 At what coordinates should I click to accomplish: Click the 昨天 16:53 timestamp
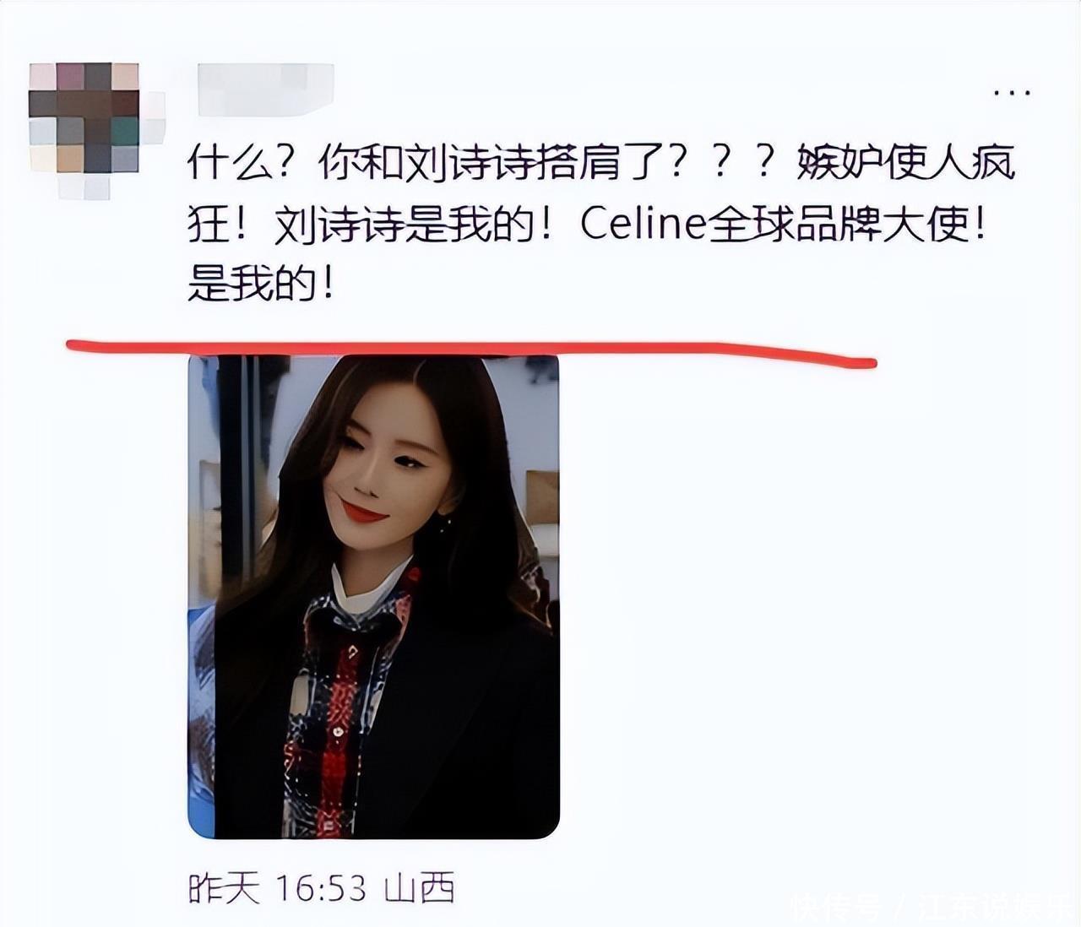[277, 887]
